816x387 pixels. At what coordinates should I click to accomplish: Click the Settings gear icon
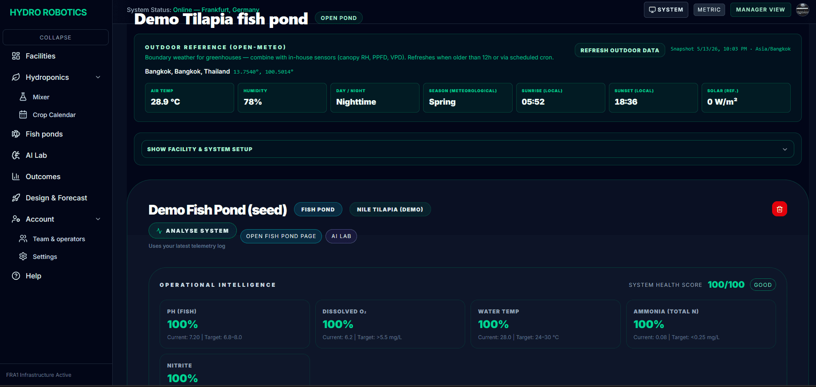pos(23,256)
